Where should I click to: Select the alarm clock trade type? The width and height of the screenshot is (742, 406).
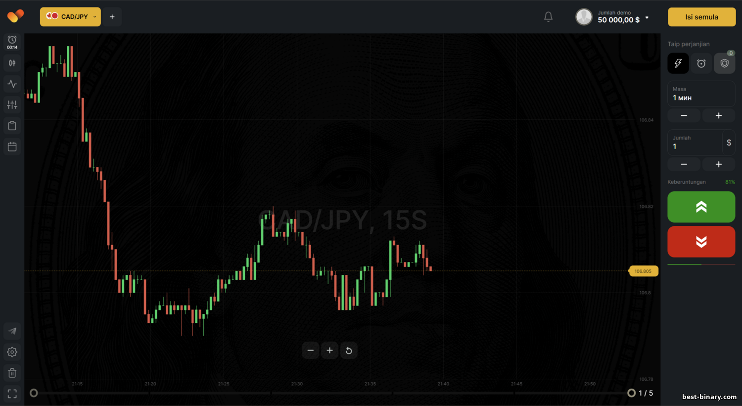click(701, 63)
